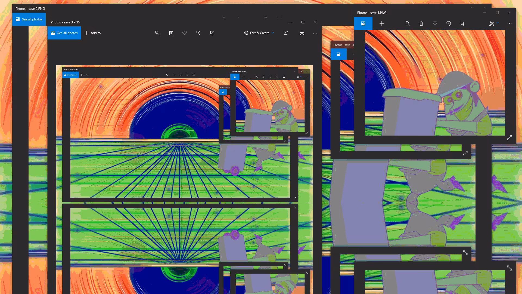
Task: Click See all photos in save 2.PNG window
Action: point(29,19)
